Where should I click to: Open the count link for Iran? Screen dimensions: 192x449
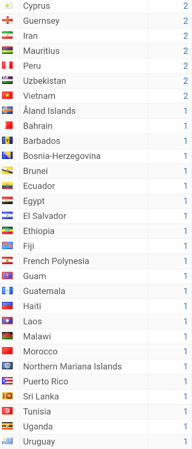point(186,36)
